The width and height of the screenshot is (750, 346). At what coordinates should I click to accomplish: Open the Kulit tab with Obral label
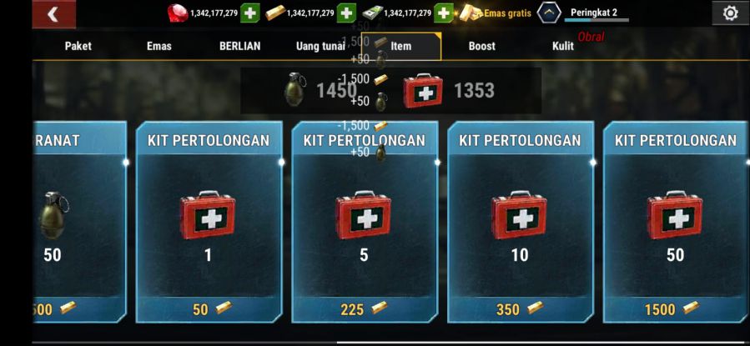(563, 47)
